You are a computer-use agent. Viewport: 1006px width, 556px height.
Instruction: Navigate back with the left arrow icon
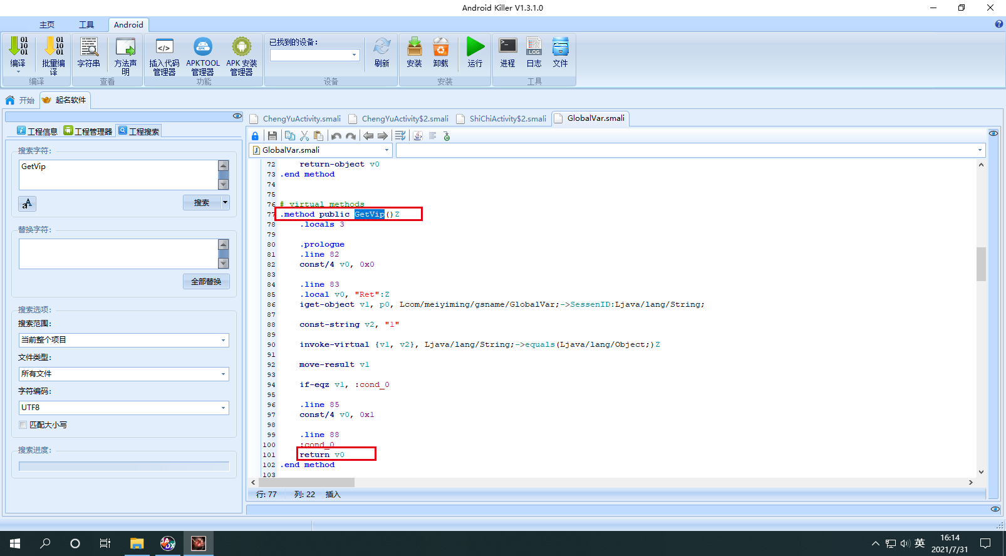point(368,136)
